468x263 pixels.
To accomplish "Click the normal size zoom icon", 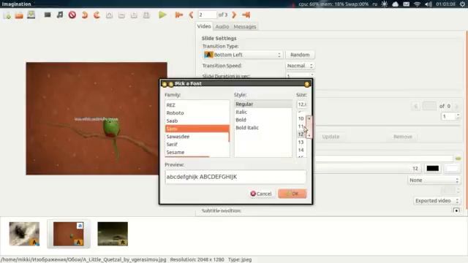I will point(134,15).
